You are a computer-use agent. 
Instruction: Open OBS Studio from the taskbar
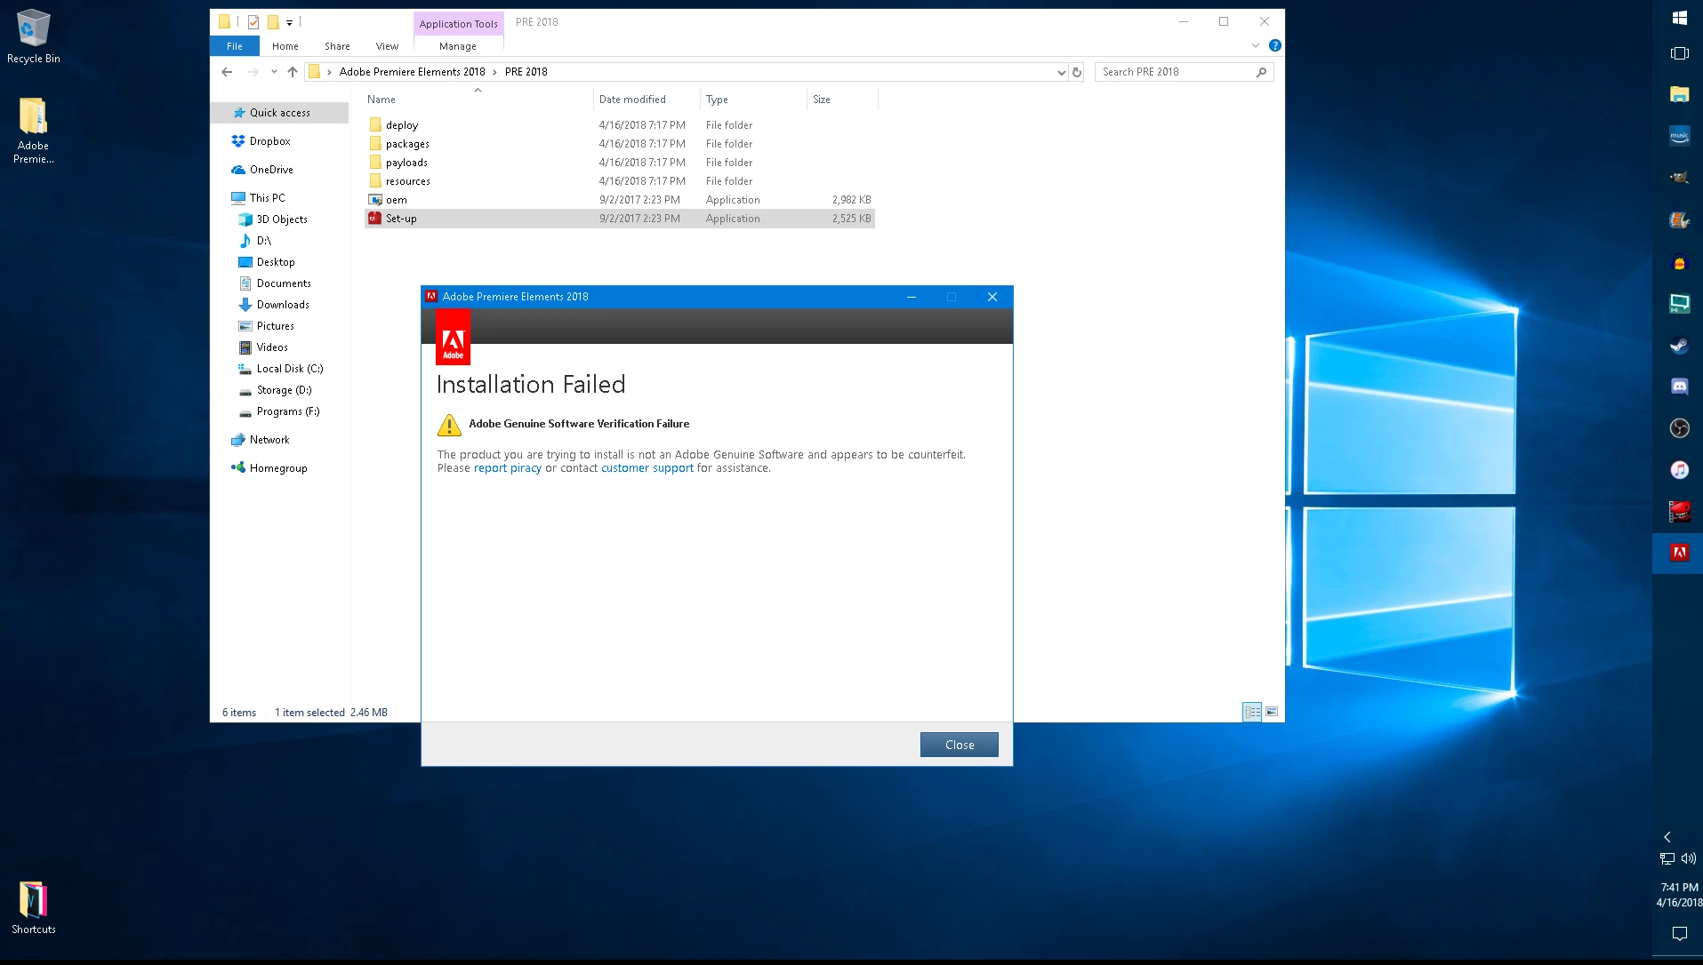click(1679, 428)
